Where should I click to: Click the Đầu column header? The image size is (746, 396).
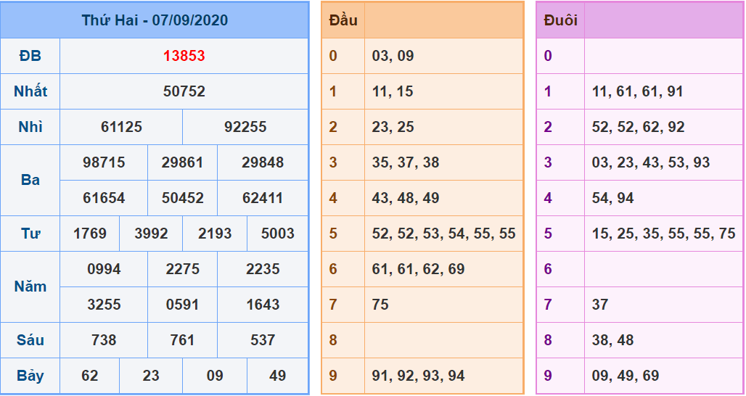[343, 20]
